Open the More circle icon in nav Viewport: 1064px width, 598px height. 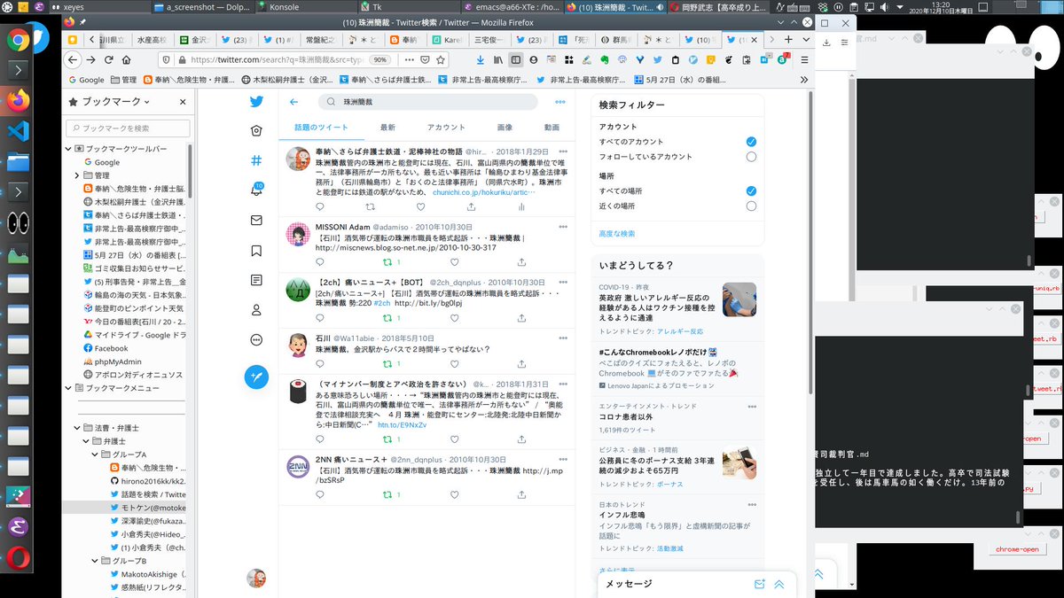pos(256,339)
